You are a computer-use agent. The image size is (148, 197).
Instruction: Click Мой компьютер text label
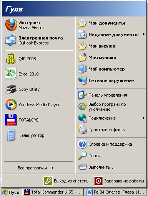(x=106, y=69)
